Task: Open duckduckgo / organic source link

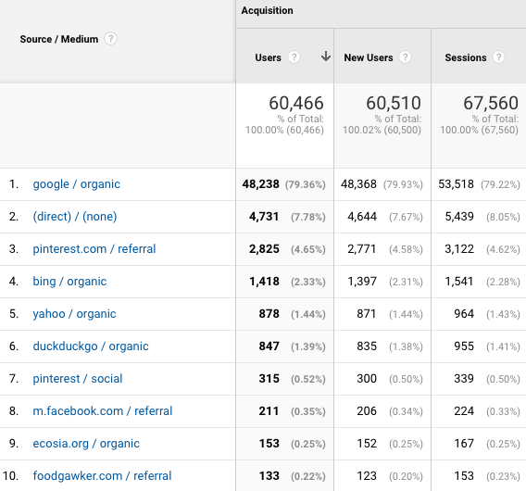Action: (91, 346)
